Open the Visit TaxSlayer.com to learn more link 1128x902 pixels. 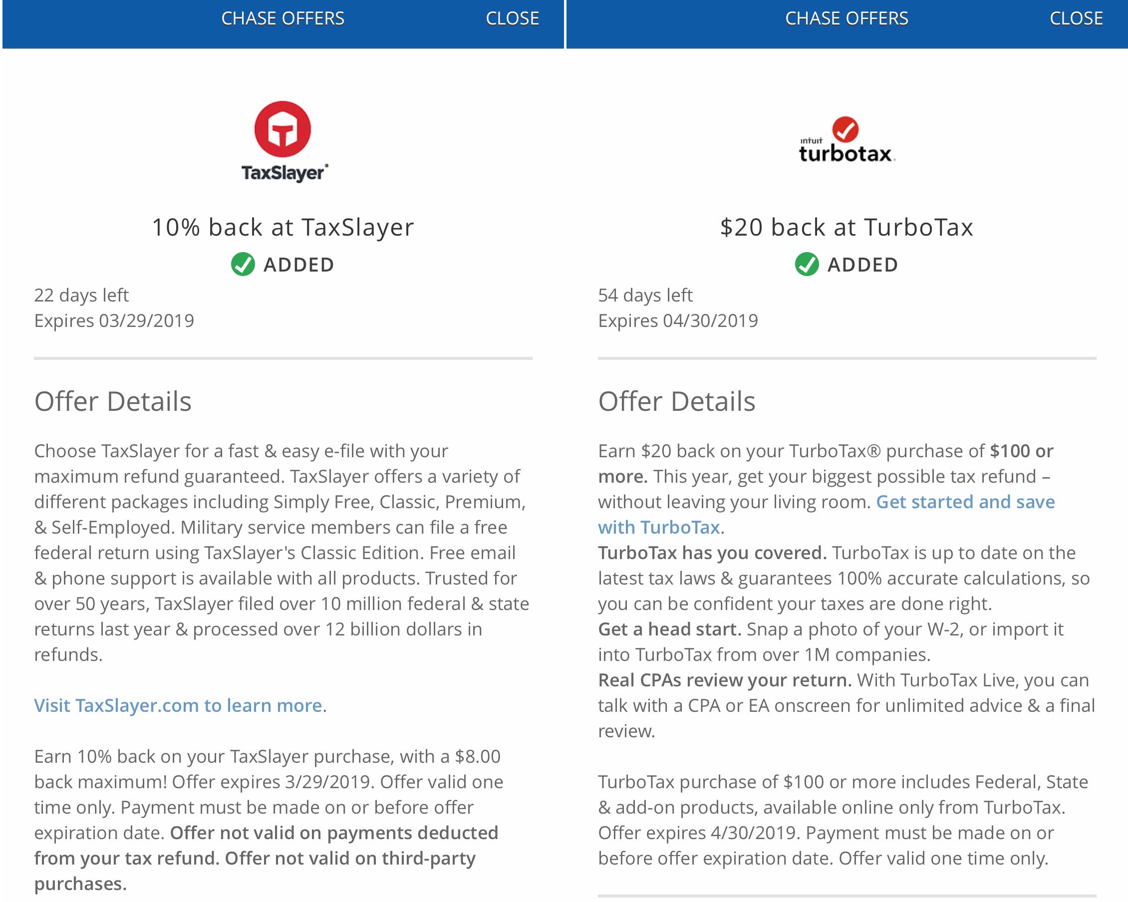point(178,705)
